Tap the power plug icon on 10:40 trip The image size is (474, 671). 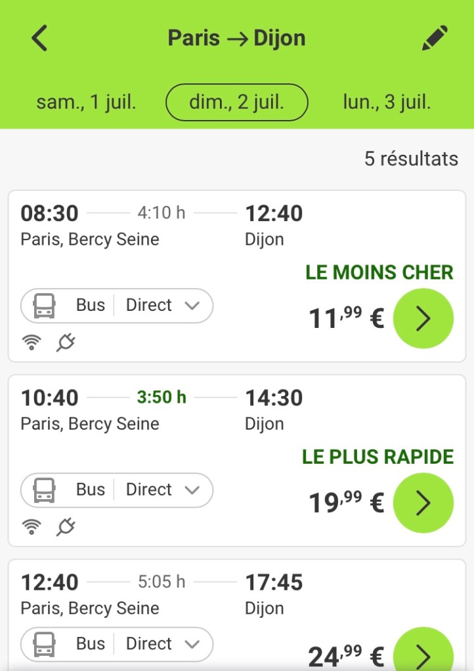(x=66, y=527)
